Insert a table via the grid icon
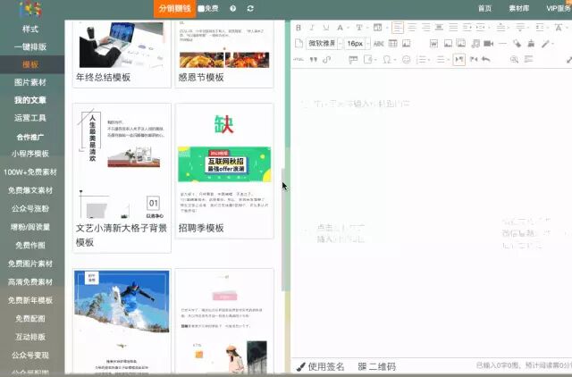The width and height of the screenshot is (572, 377). pos(392,44)
